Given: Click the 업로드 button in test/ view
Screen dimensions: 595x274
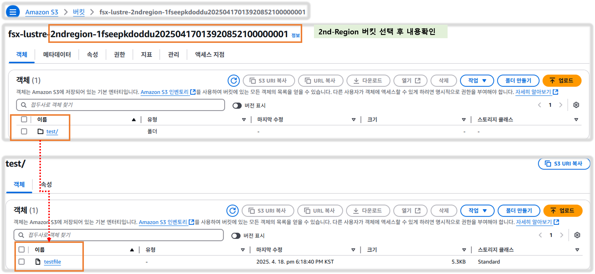Looking at the screenshot, I should (x=563, y=211).
